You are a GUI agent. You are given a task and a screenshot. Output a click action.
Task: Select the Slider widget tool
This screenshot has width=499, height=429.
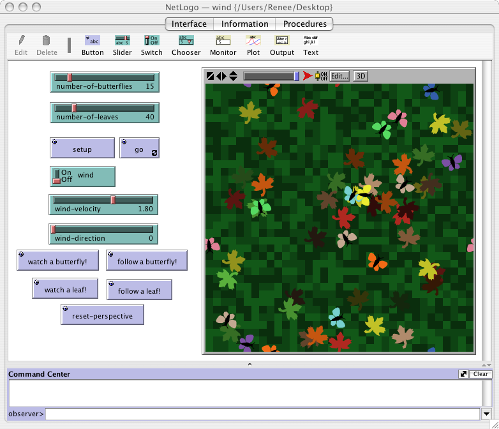pyautogui.click(x=122, y=45)
